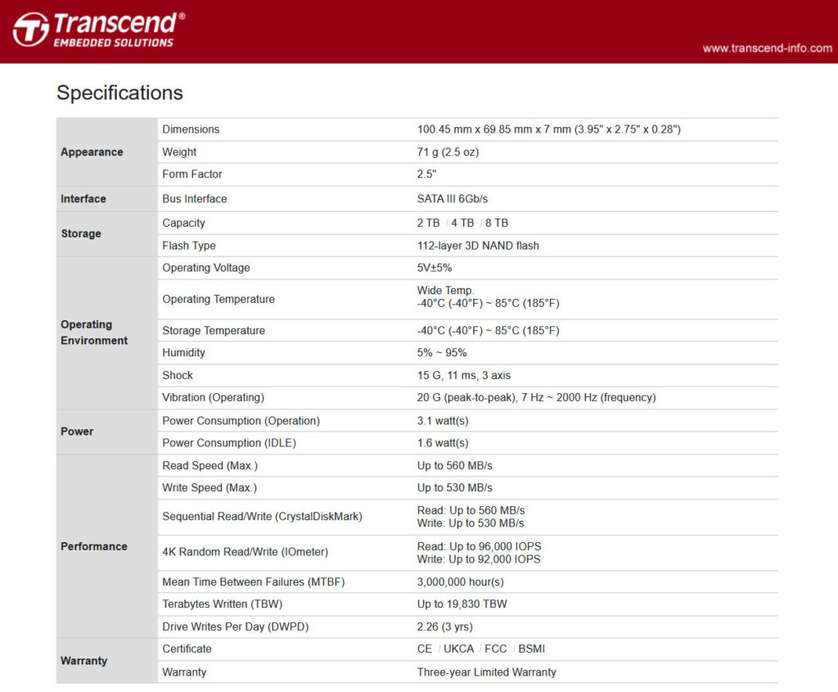Viewport: 838px width, 692px height.
Task: Click the Drive Writes Per Day label
Action: point(235,627)
